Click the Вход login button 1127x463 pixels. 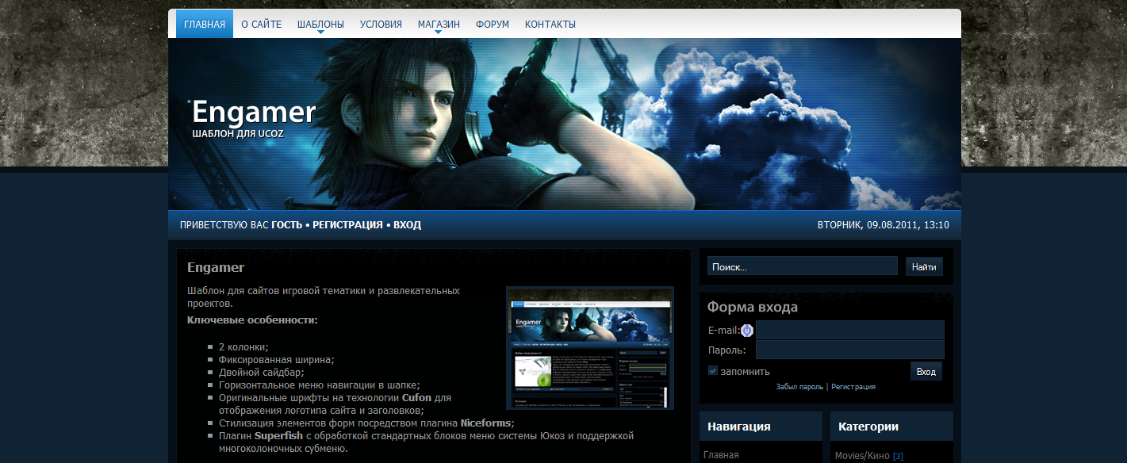click(x=926, y=371)
